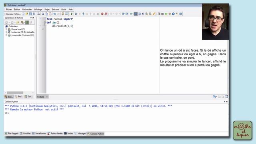256x144 pixels.
Task: Run the script with the green play icon
Action: tap(72, 14)
